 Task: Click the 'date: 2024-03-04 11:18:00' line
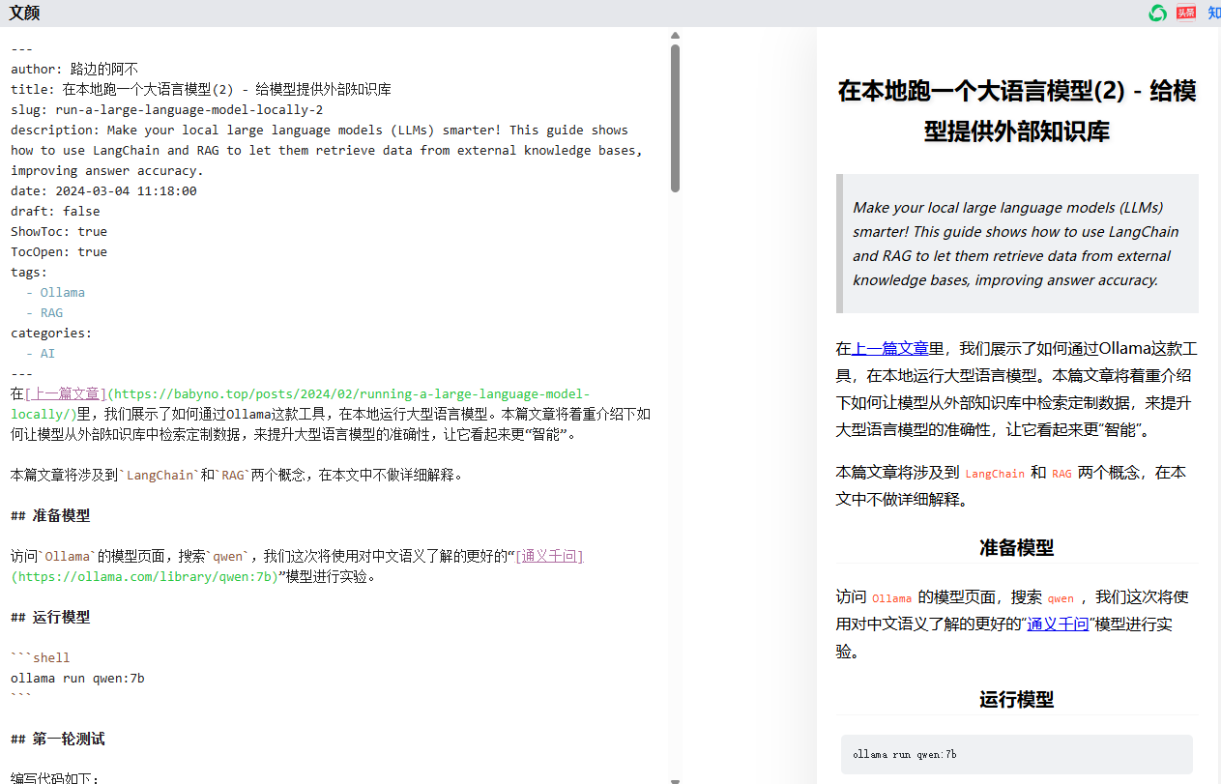tap(103, 191)
